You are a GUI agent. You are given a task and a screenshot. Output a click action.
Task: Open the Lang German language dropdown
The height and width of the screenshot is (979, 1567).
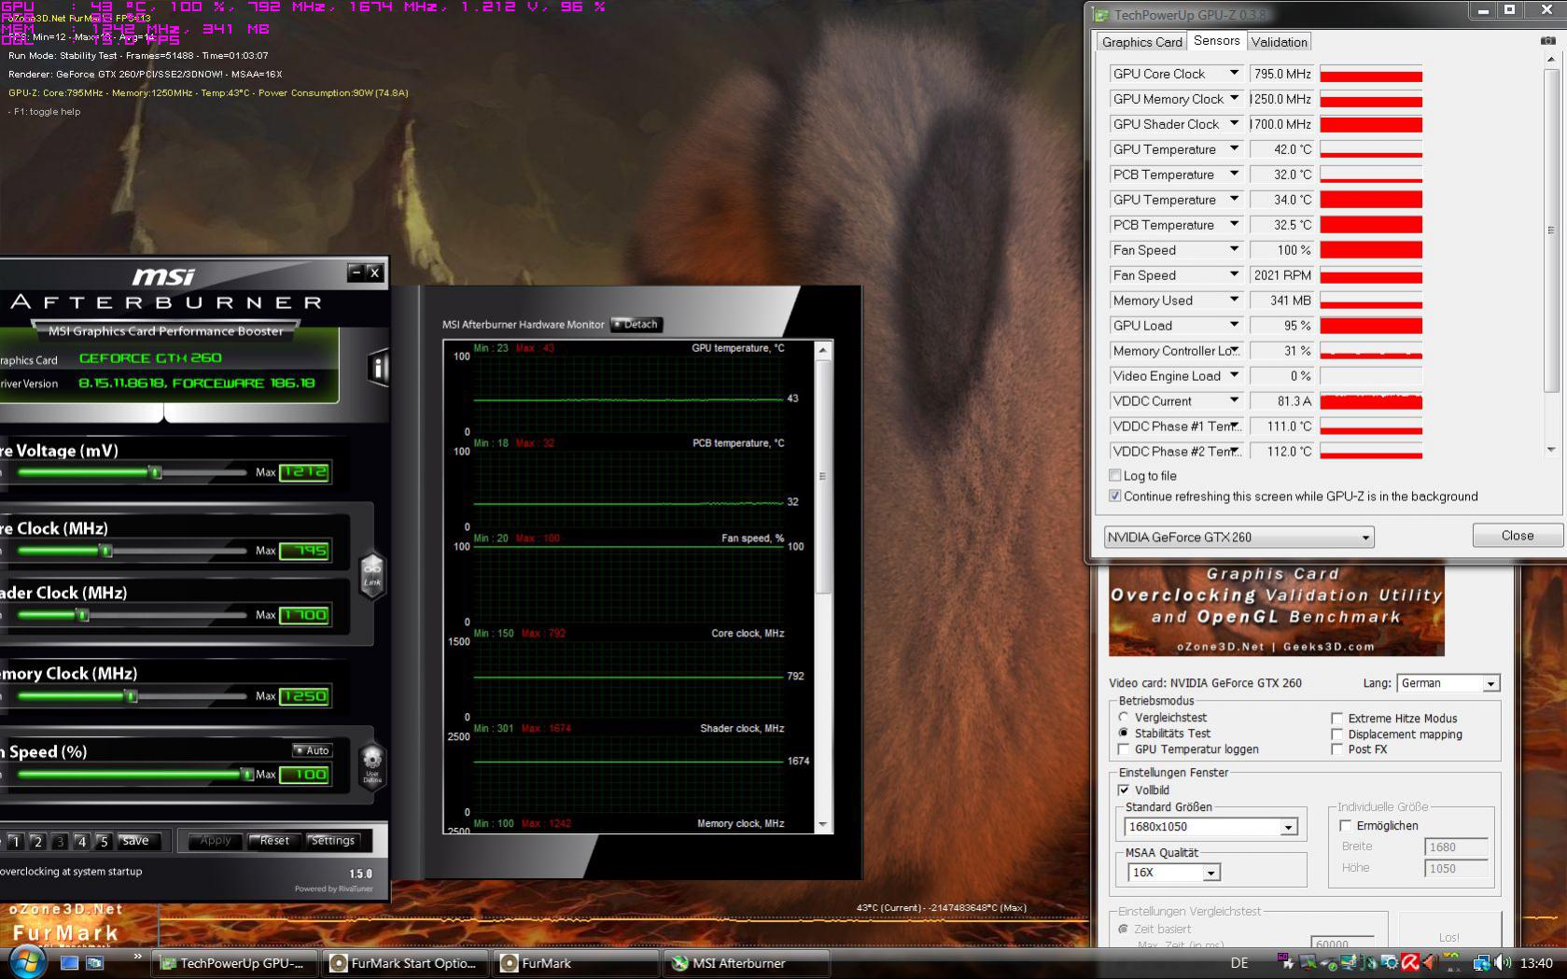1448,683
